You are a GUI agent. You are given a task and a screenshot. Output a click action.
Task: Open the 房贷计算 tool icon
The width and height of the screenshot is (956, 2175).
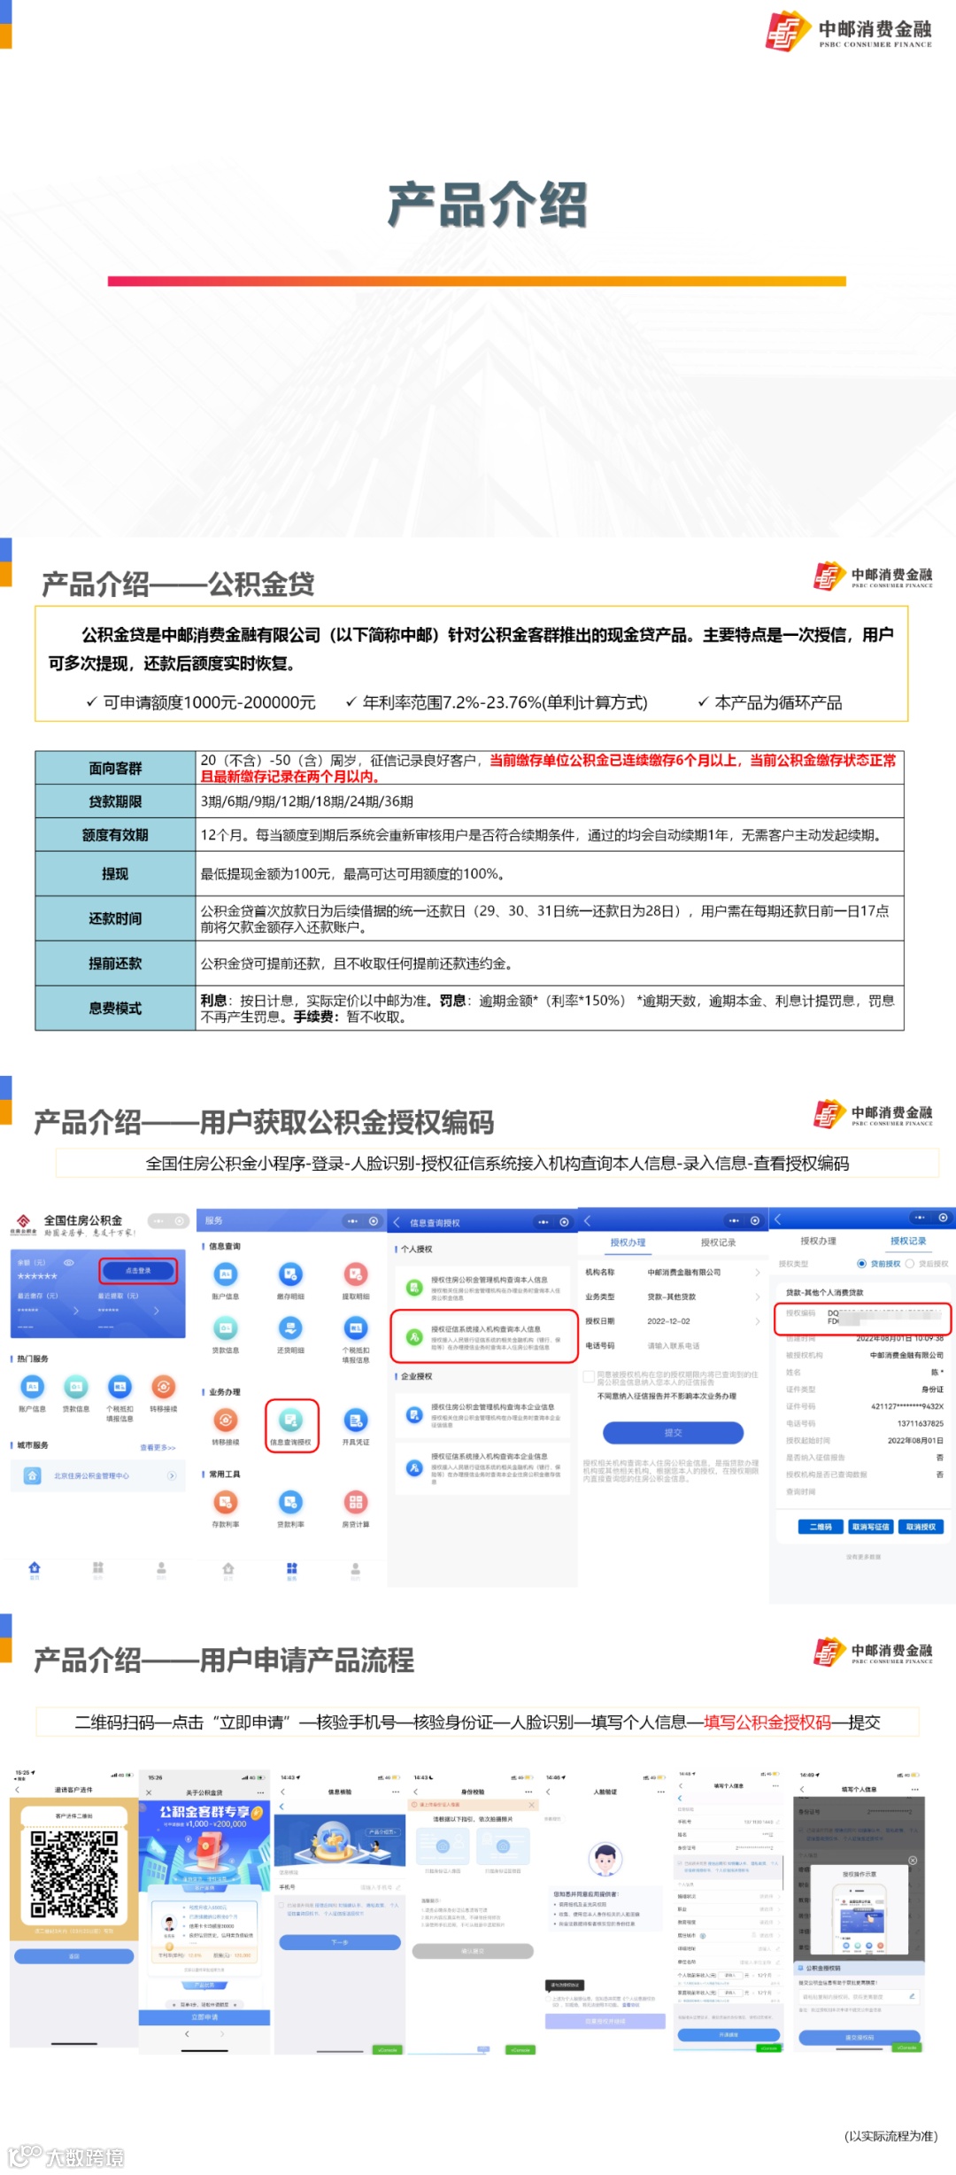click(356, 1502)
